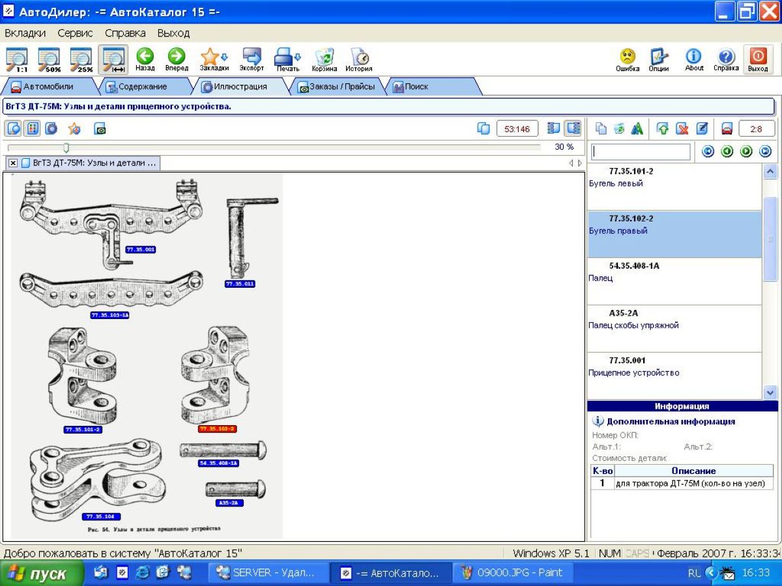Click the Экспорт export icon
782x586 pixels.
(252, 59)
